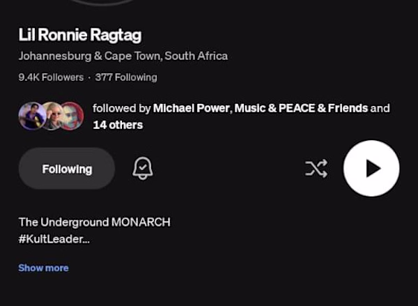Click the #KultLeader hashtag text
Image resolution: width=418 pixels, height=306 pixels.
click(x=54, y=239)
